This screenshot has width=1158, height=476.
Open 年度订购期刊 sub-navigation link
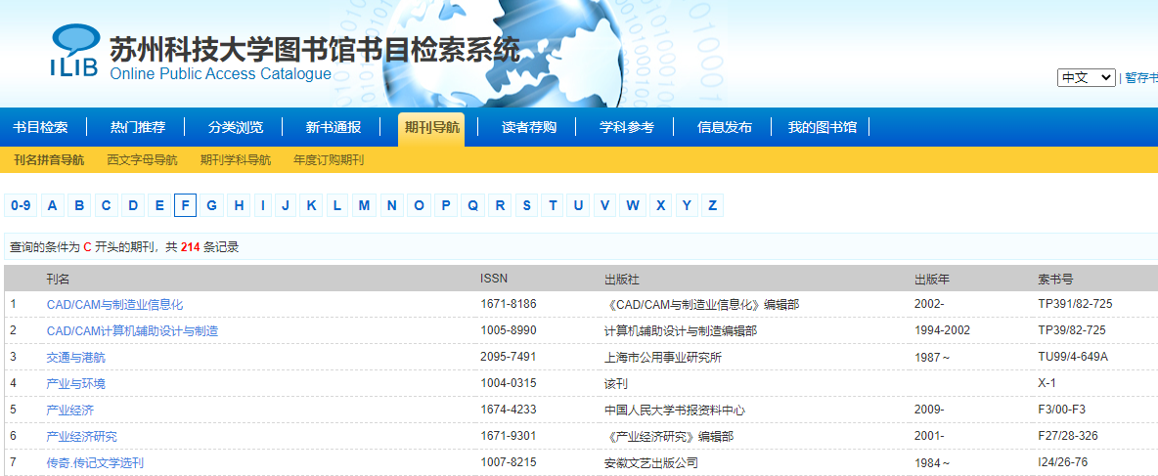pyautogui.click(x=329, y=159)
